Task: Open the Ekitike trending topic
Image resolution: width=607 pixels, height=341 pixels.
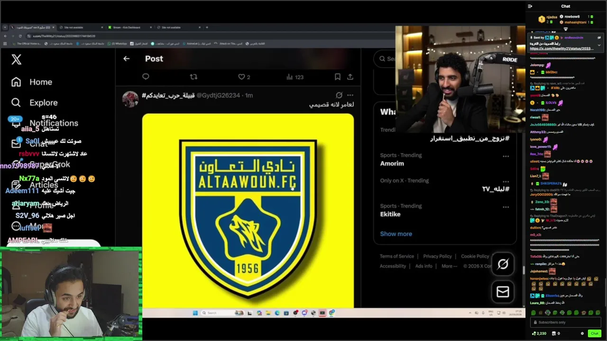Action: pos(390,214)
